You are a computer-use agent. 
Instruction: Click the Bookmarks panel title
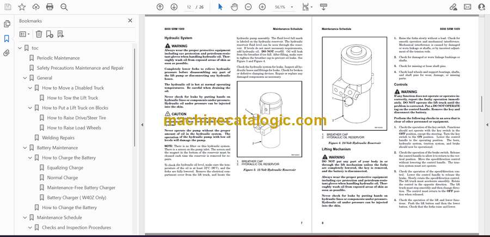coord(30,21)
